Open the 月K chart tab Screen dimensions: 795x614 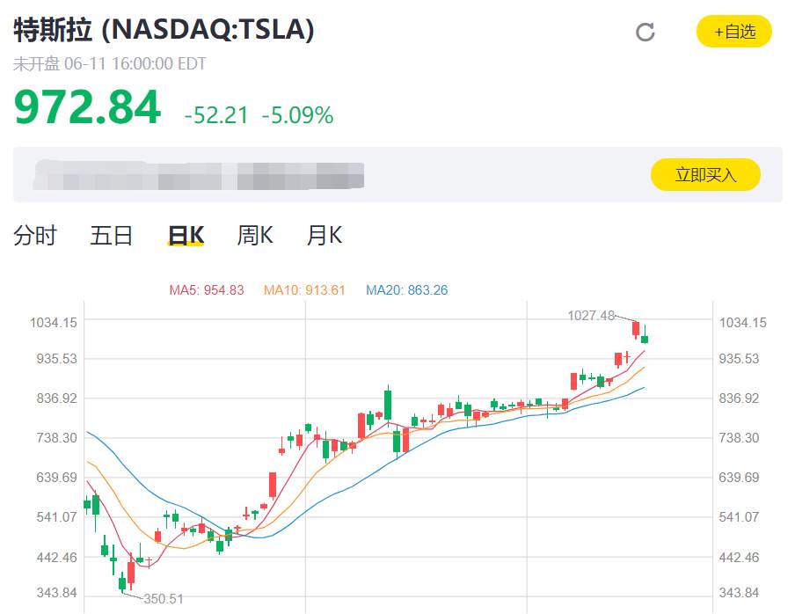[x=325, y=236]
